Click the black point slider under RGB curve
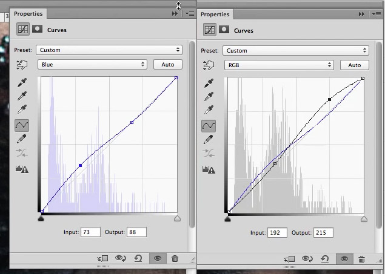 227,219
